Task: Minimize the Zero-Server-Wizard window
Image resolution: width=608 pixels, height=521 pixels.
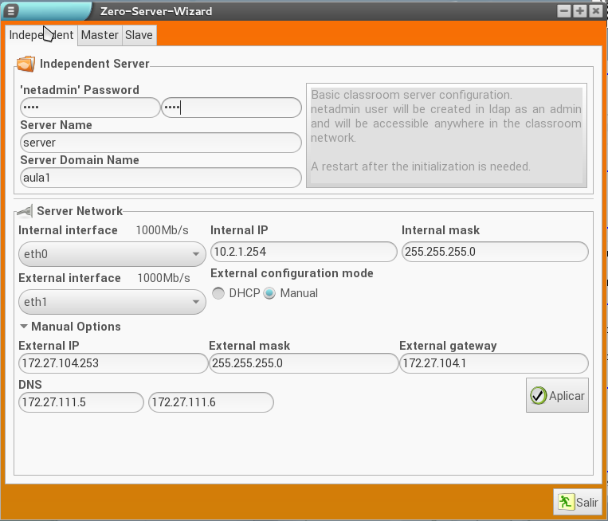Action: pyautogui.click(x=565, y=11)
